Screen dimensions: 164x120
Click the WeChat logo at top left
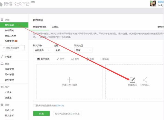1,4
